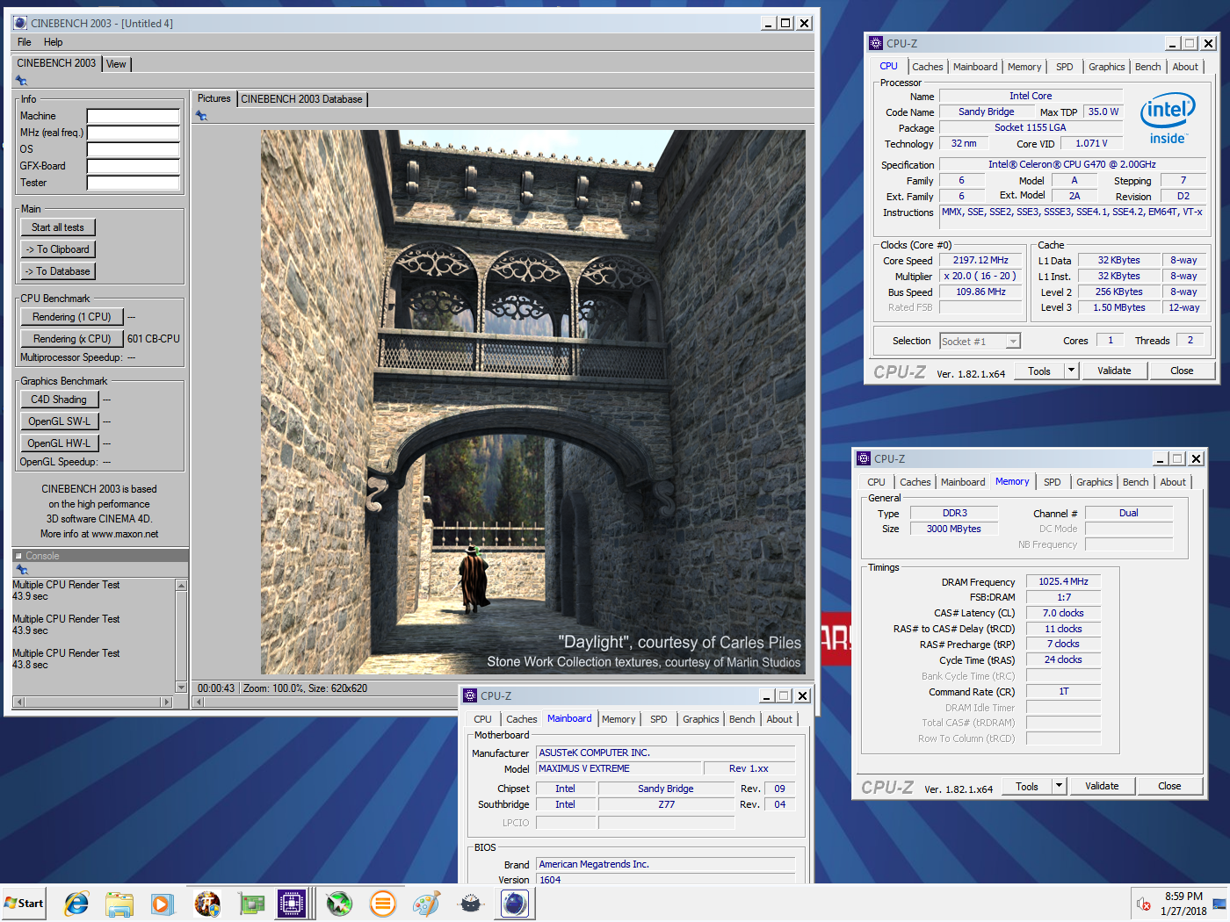
Task: Click the pin icon under the Pictures tab
Action: tap(201, 116)
